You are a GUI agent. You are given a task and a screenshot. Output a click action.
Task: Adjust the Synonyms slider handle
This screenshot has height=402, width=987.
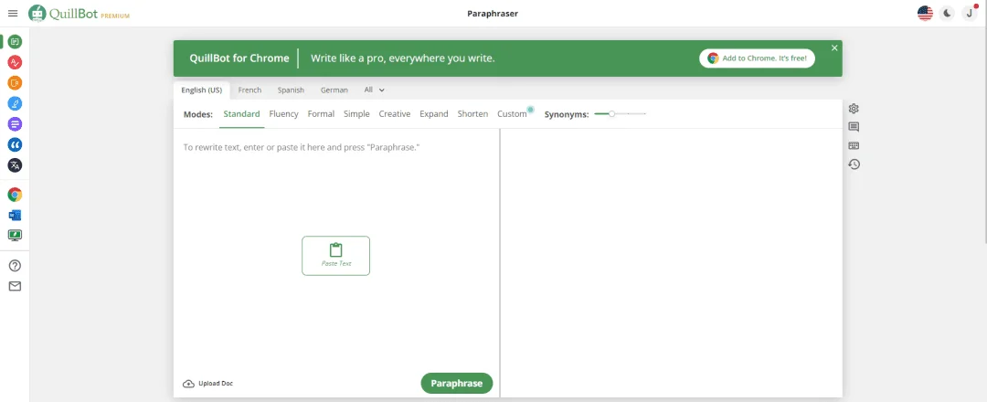tap(611, 114)
